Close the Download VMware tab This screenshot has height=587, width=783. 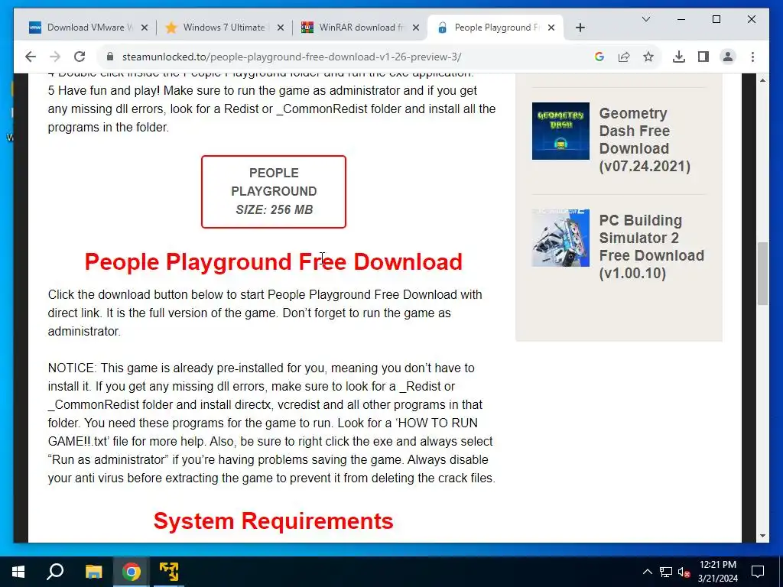(145, 28)
